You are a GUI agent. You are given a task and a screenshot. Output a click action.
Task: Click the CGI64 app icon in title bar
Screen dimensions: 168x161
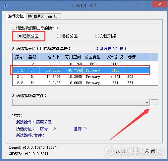point(5,5)
